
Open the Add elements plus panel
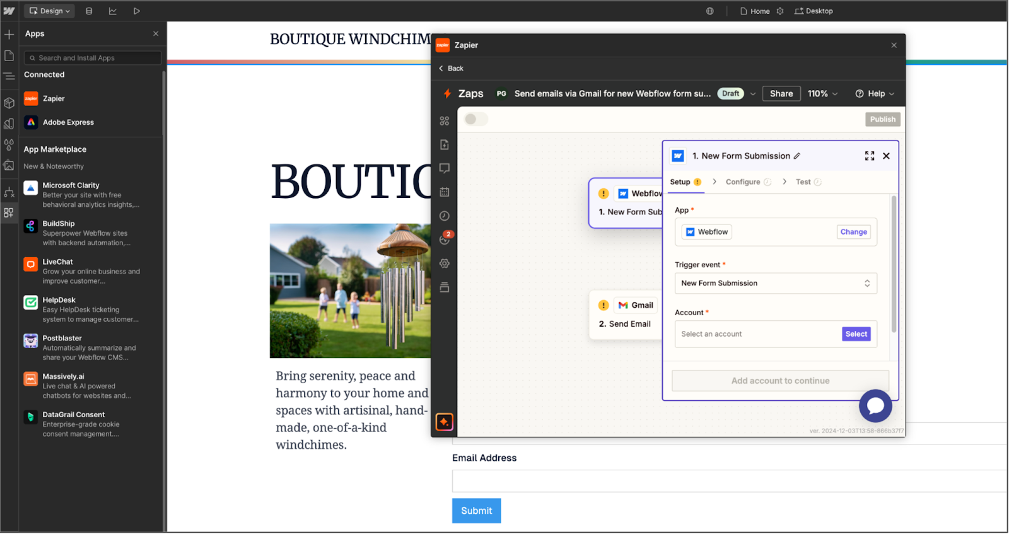[9, 34]
